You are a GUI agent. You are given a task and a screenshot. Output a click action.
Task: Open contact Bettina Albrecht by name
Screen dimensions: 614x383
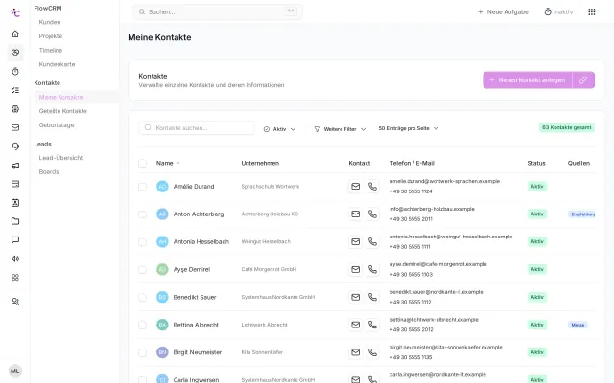[x=196, y=325]
